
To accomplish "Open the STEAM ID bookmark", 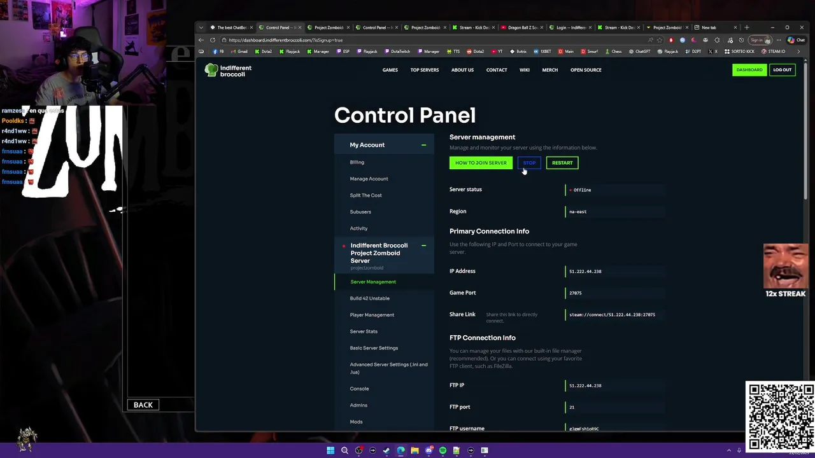I will click(773, 52).
